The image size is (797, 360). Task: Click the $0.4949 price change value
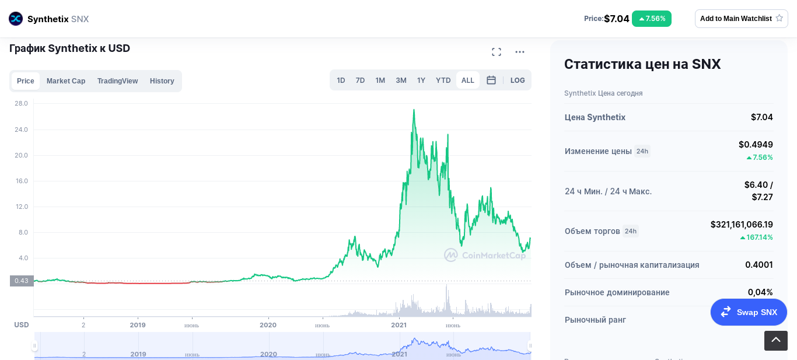pyautogui.click(x=756, y=145)
